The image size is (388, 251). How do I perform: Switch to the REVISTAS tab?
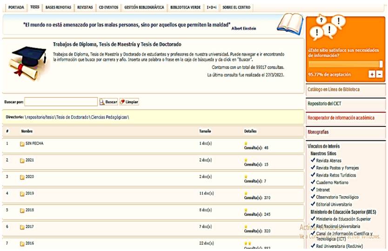(x=85, y=7)
